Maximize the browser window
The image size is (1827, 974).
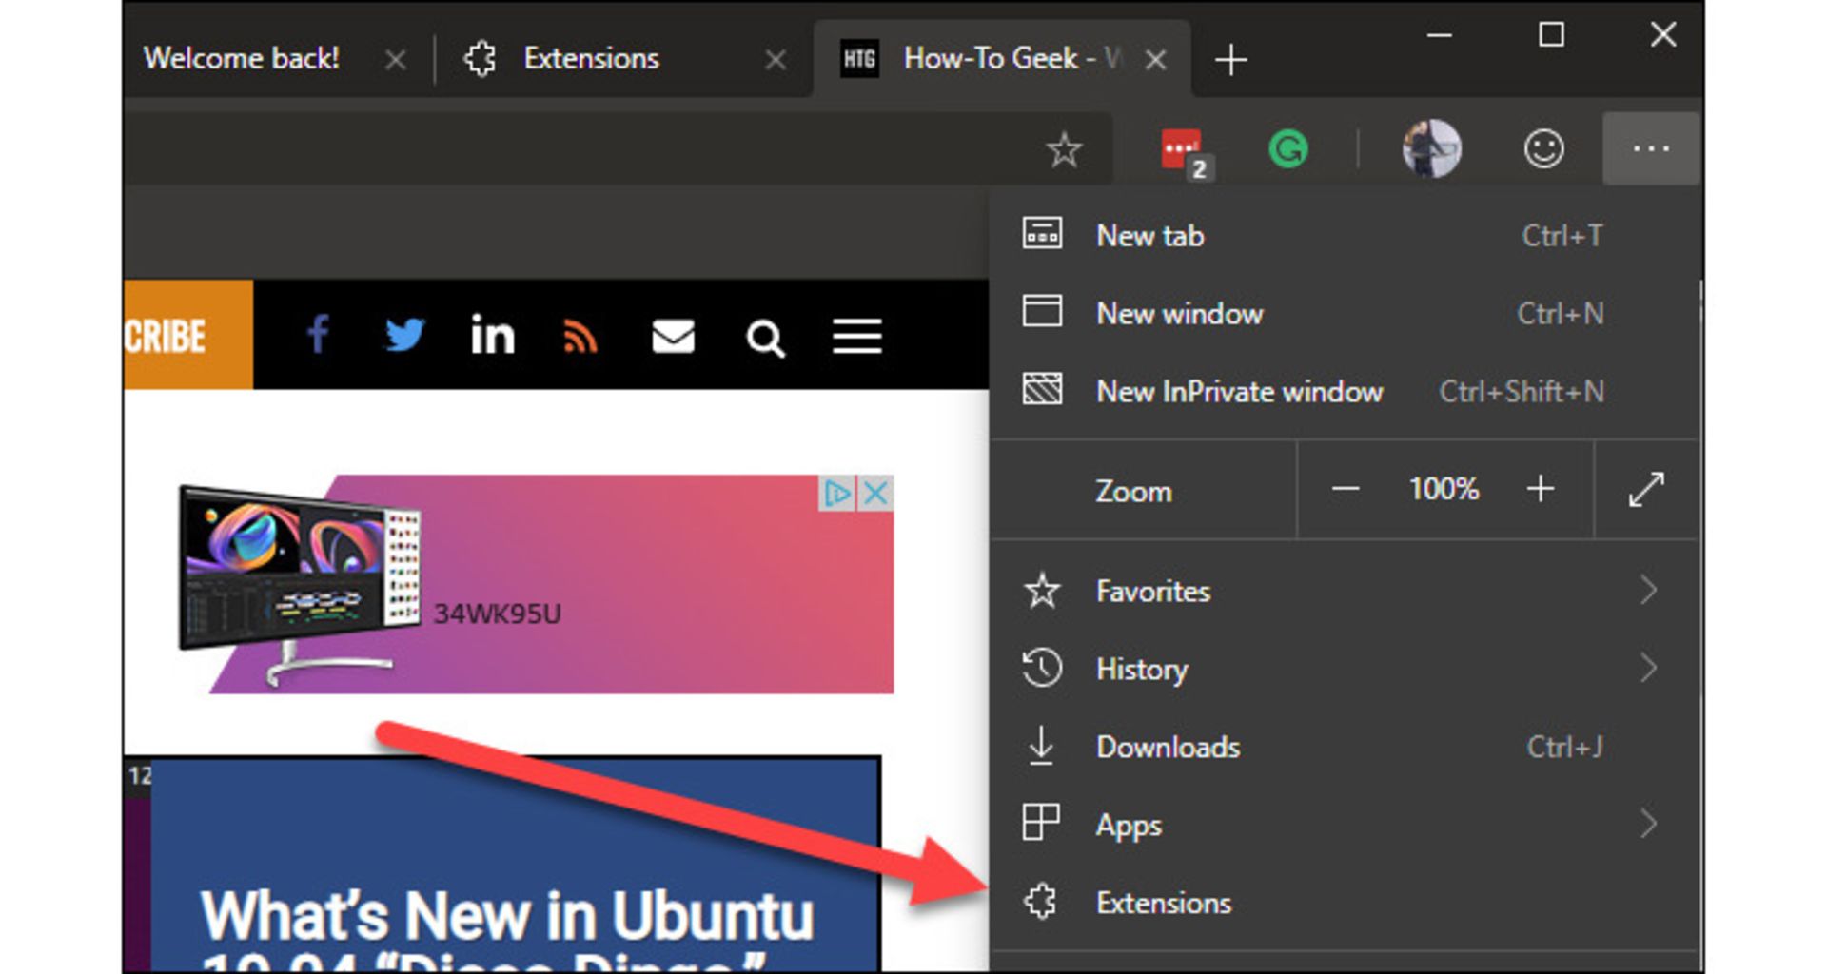pos(1551,35)
